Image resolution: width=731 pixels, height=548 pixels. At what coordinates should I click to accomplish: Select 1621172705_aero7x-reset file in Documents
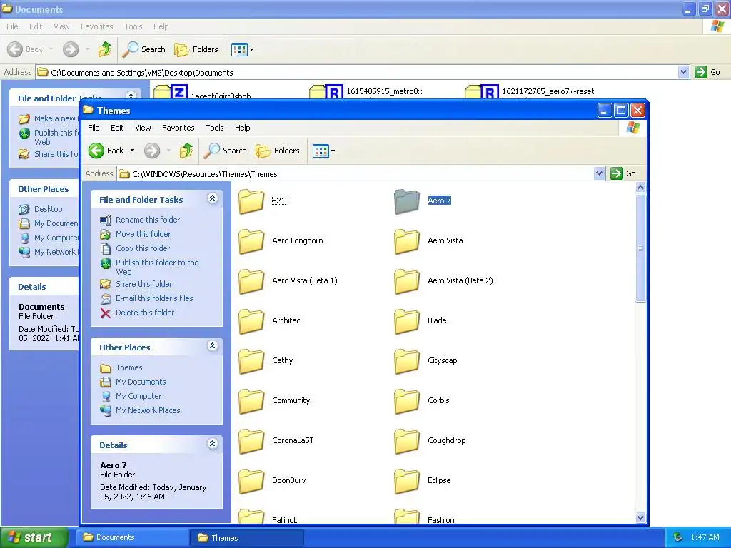point(548,91)
